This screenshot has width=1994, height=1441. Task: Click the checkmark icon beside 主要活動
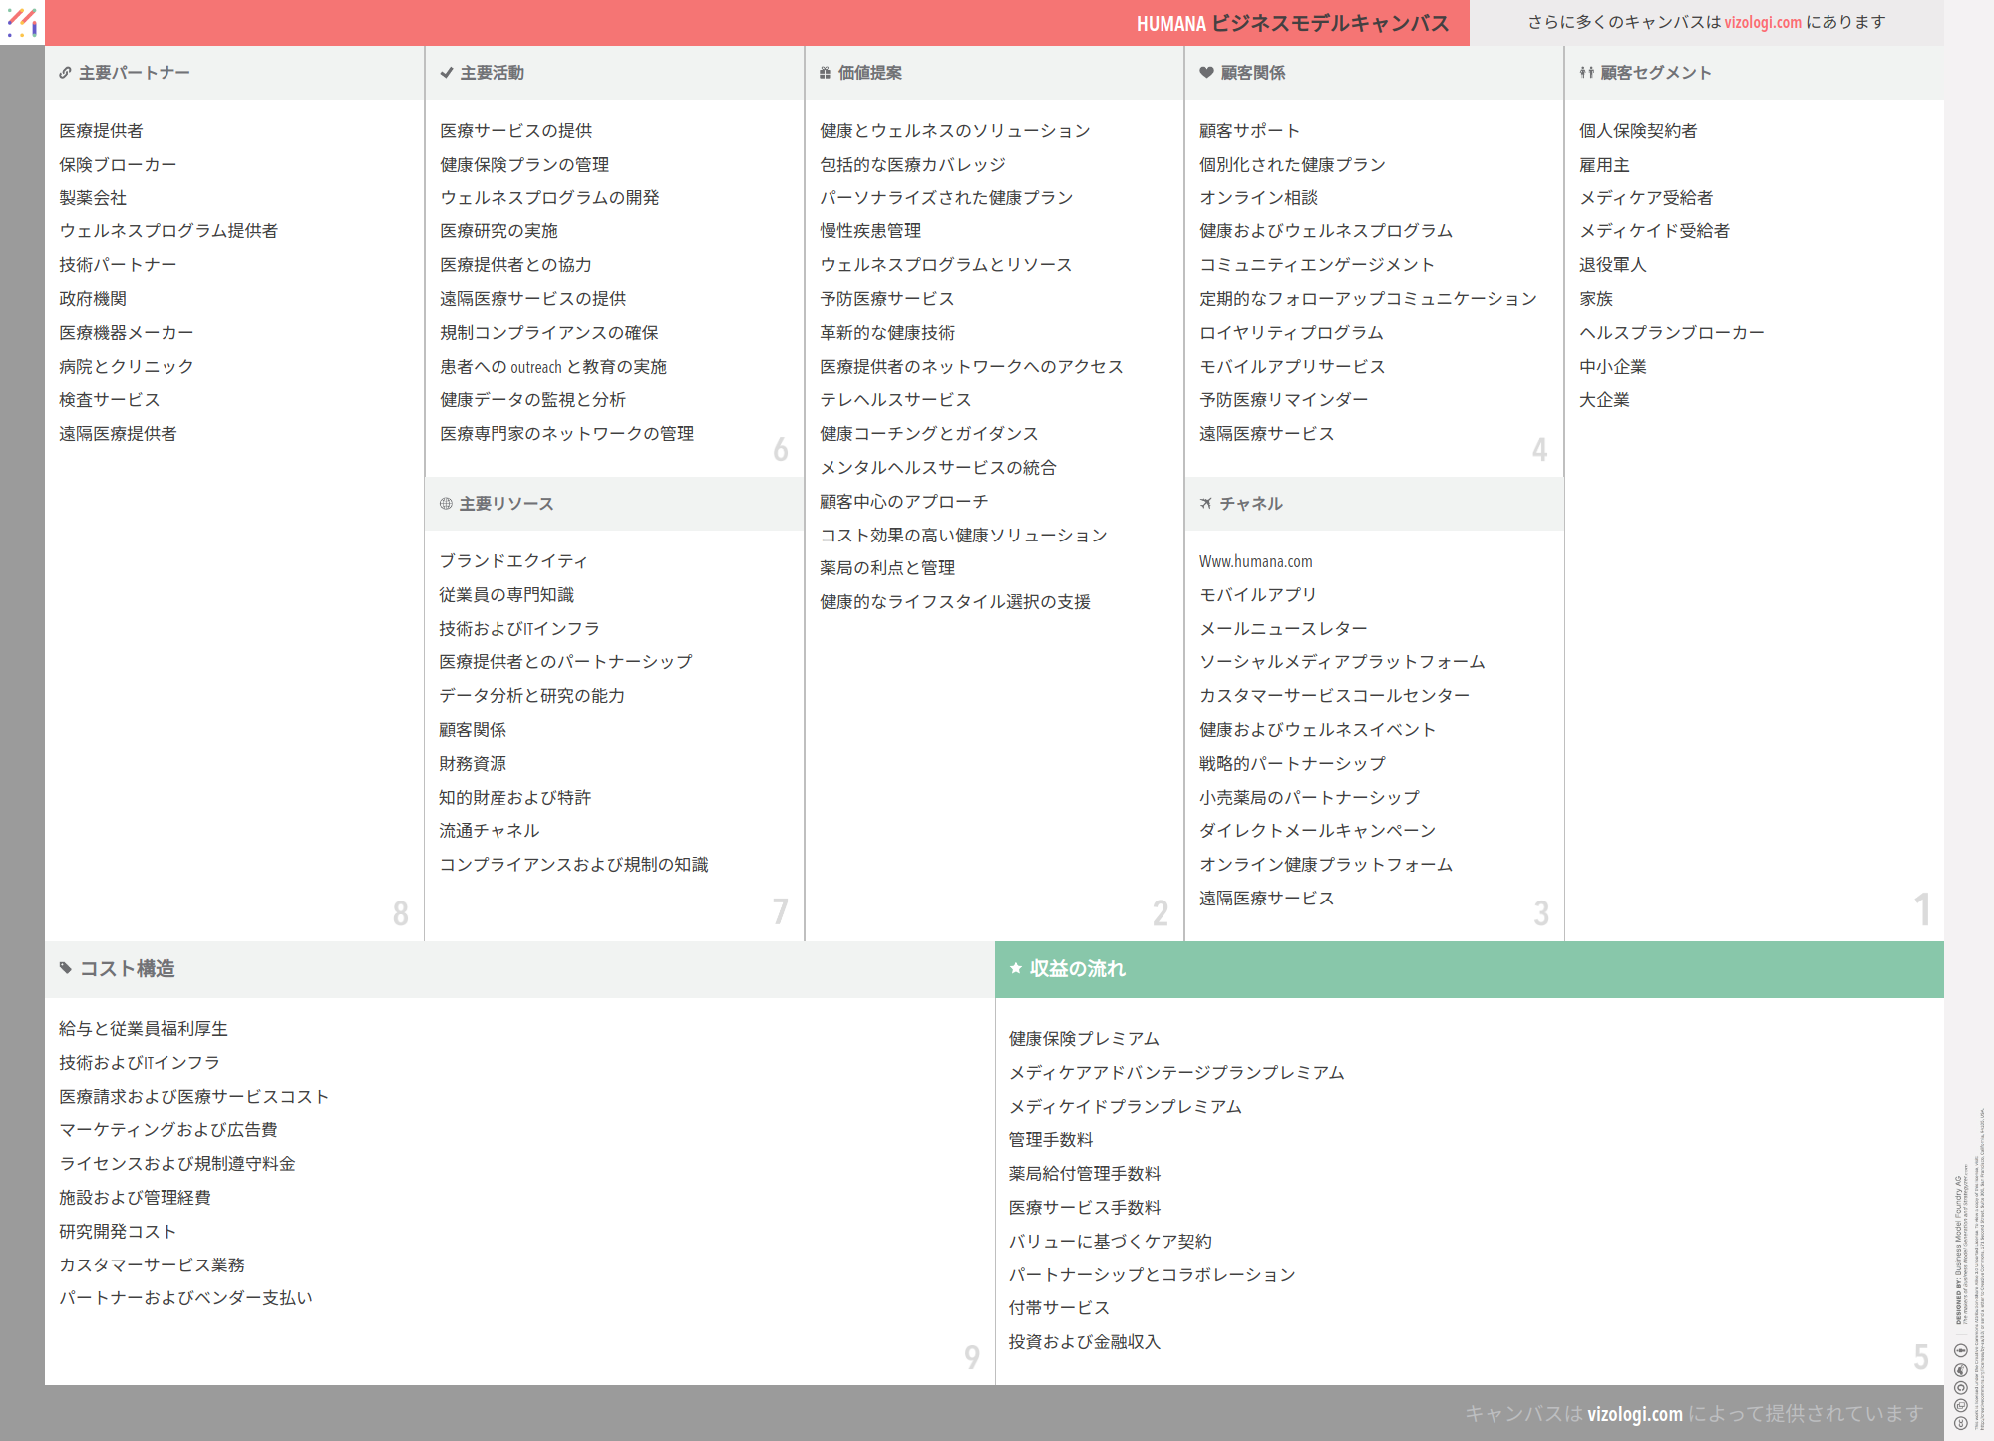[x=446, y=73]
